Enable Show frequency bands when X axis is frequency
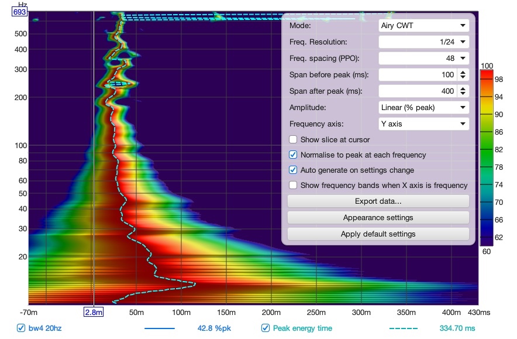The image size is (517, 339). point(293,185)
